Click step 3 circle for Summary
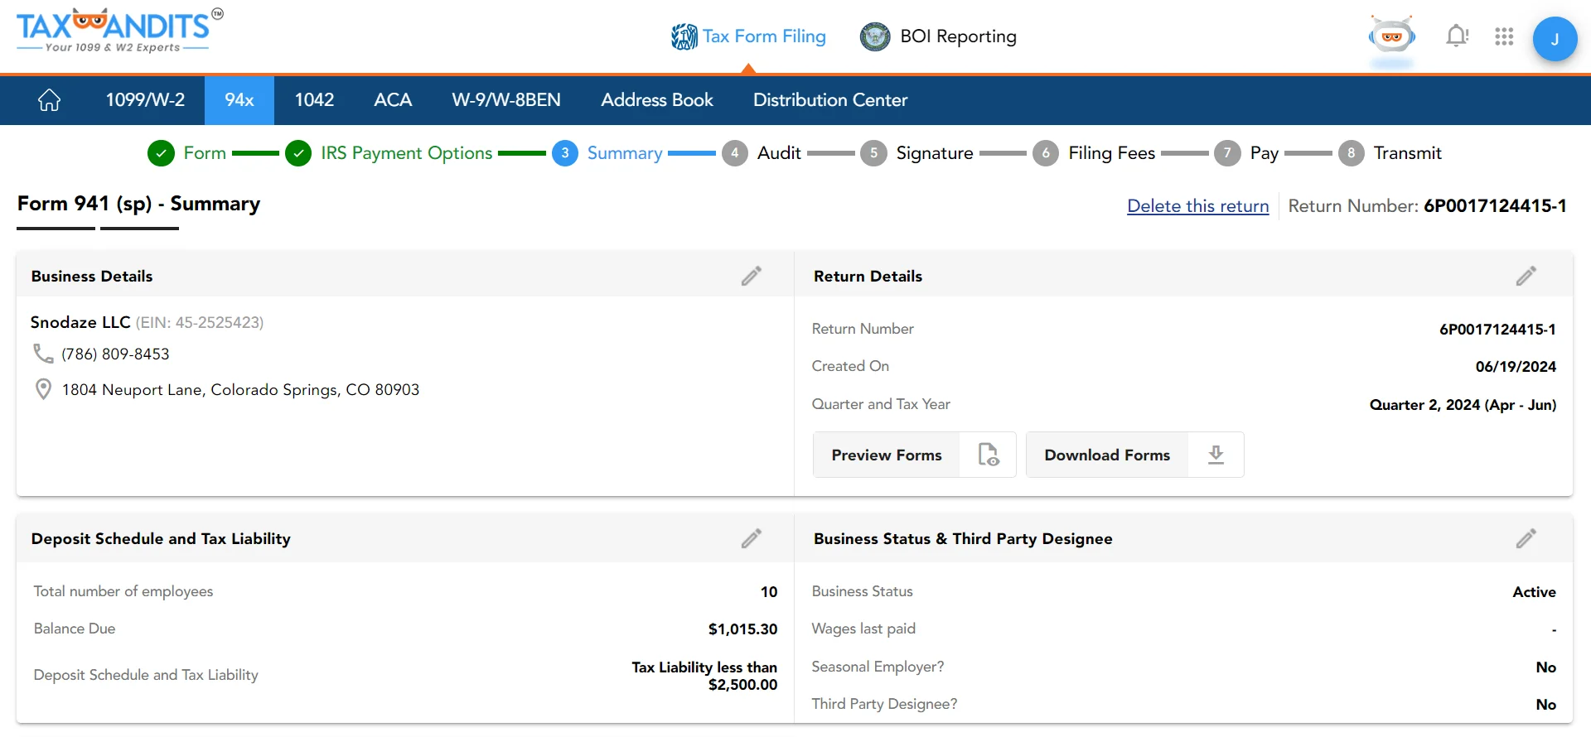The width and height of the screenshot is (1591, 737). 565,153
